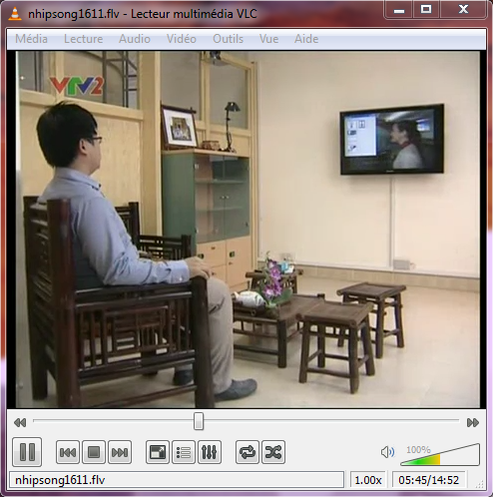This screenshot has height=497, width=493.
Task: Skip to the next media track
Action: coord(120,452)
